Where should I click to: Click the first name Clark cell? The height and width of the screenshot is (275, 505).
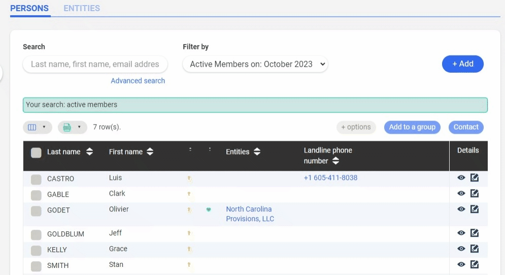coord(117,194)
